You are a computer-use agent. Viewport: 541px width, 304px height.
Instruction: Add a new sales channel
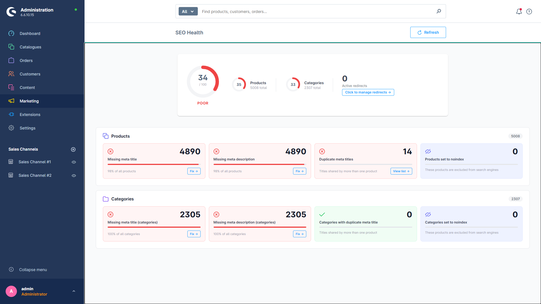73,149
